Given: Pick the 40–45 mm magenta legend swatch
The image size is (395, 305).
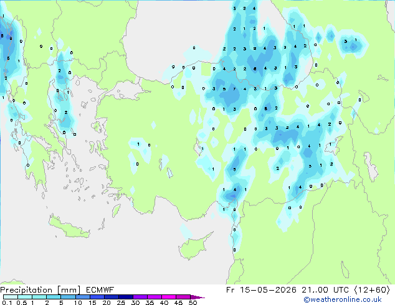Looking at the screenshot, I should pos(169,297).
